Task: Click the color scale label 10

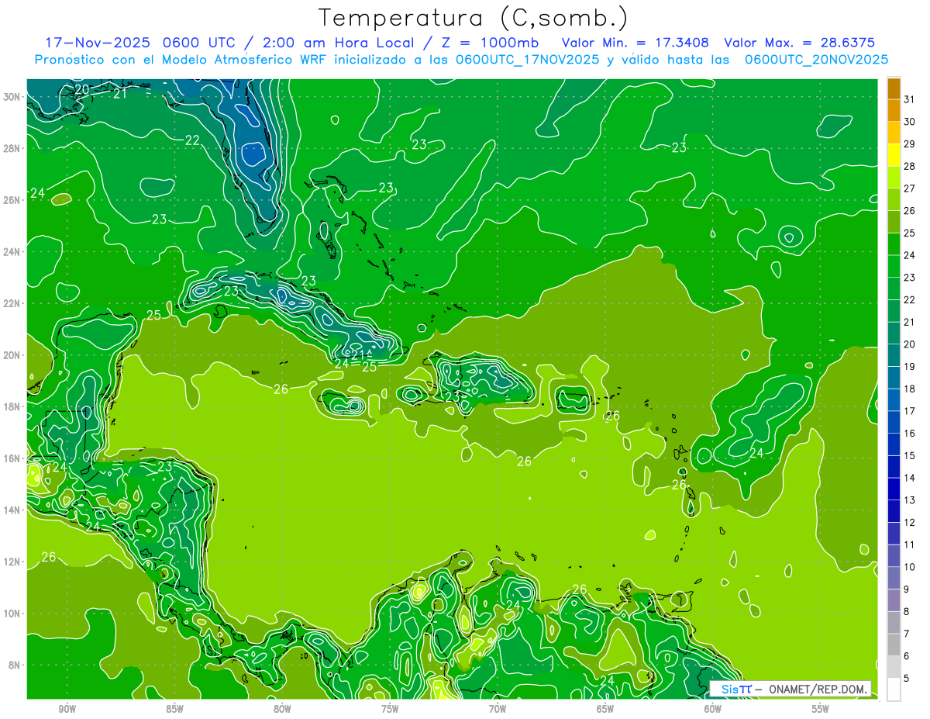Action: pyautogui.click(x=910, y=567)
